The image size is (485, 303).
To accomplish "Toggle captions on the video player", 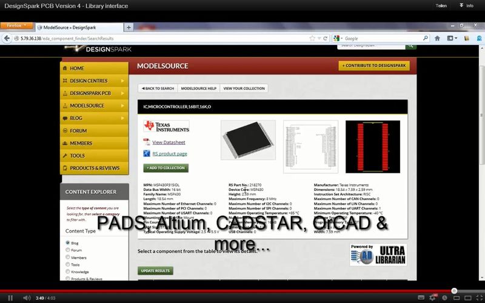I will coord(421,298).
